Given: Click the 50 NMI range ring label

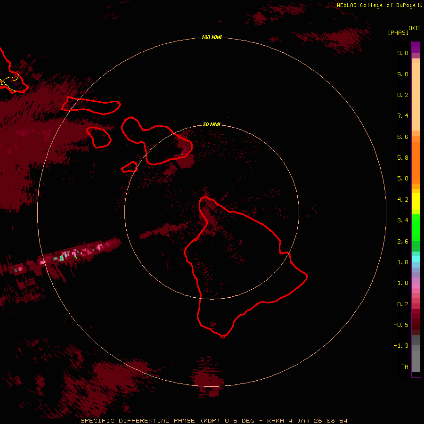Looking at the screenshot, I should coord(212,124).
